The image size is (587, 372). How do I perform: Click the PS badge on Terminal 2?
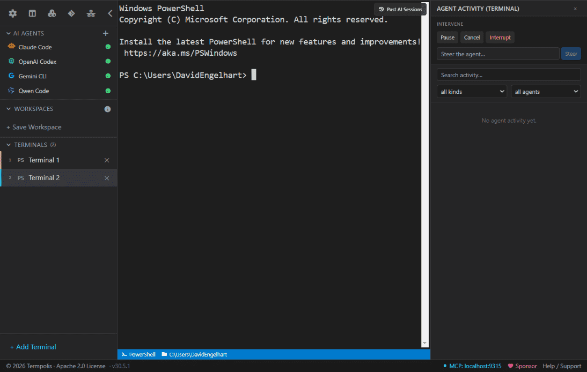coord(20,178)
